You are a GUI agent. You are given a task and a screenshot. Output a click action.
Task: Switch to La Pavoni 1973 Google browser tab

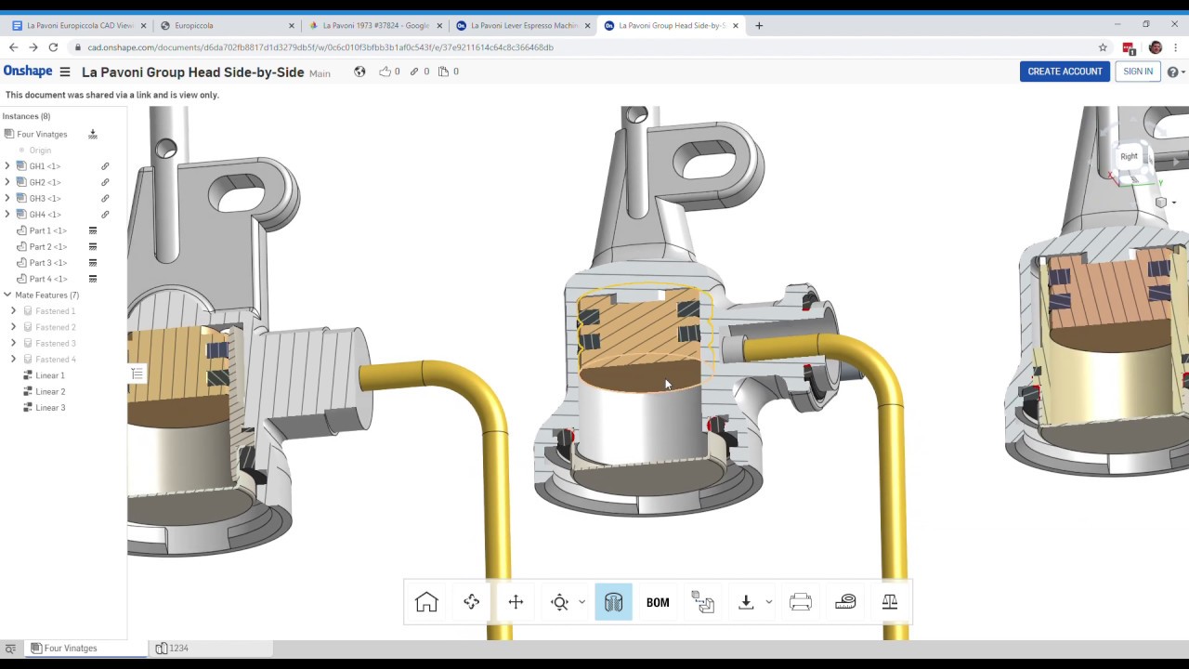tap(374, 25)
